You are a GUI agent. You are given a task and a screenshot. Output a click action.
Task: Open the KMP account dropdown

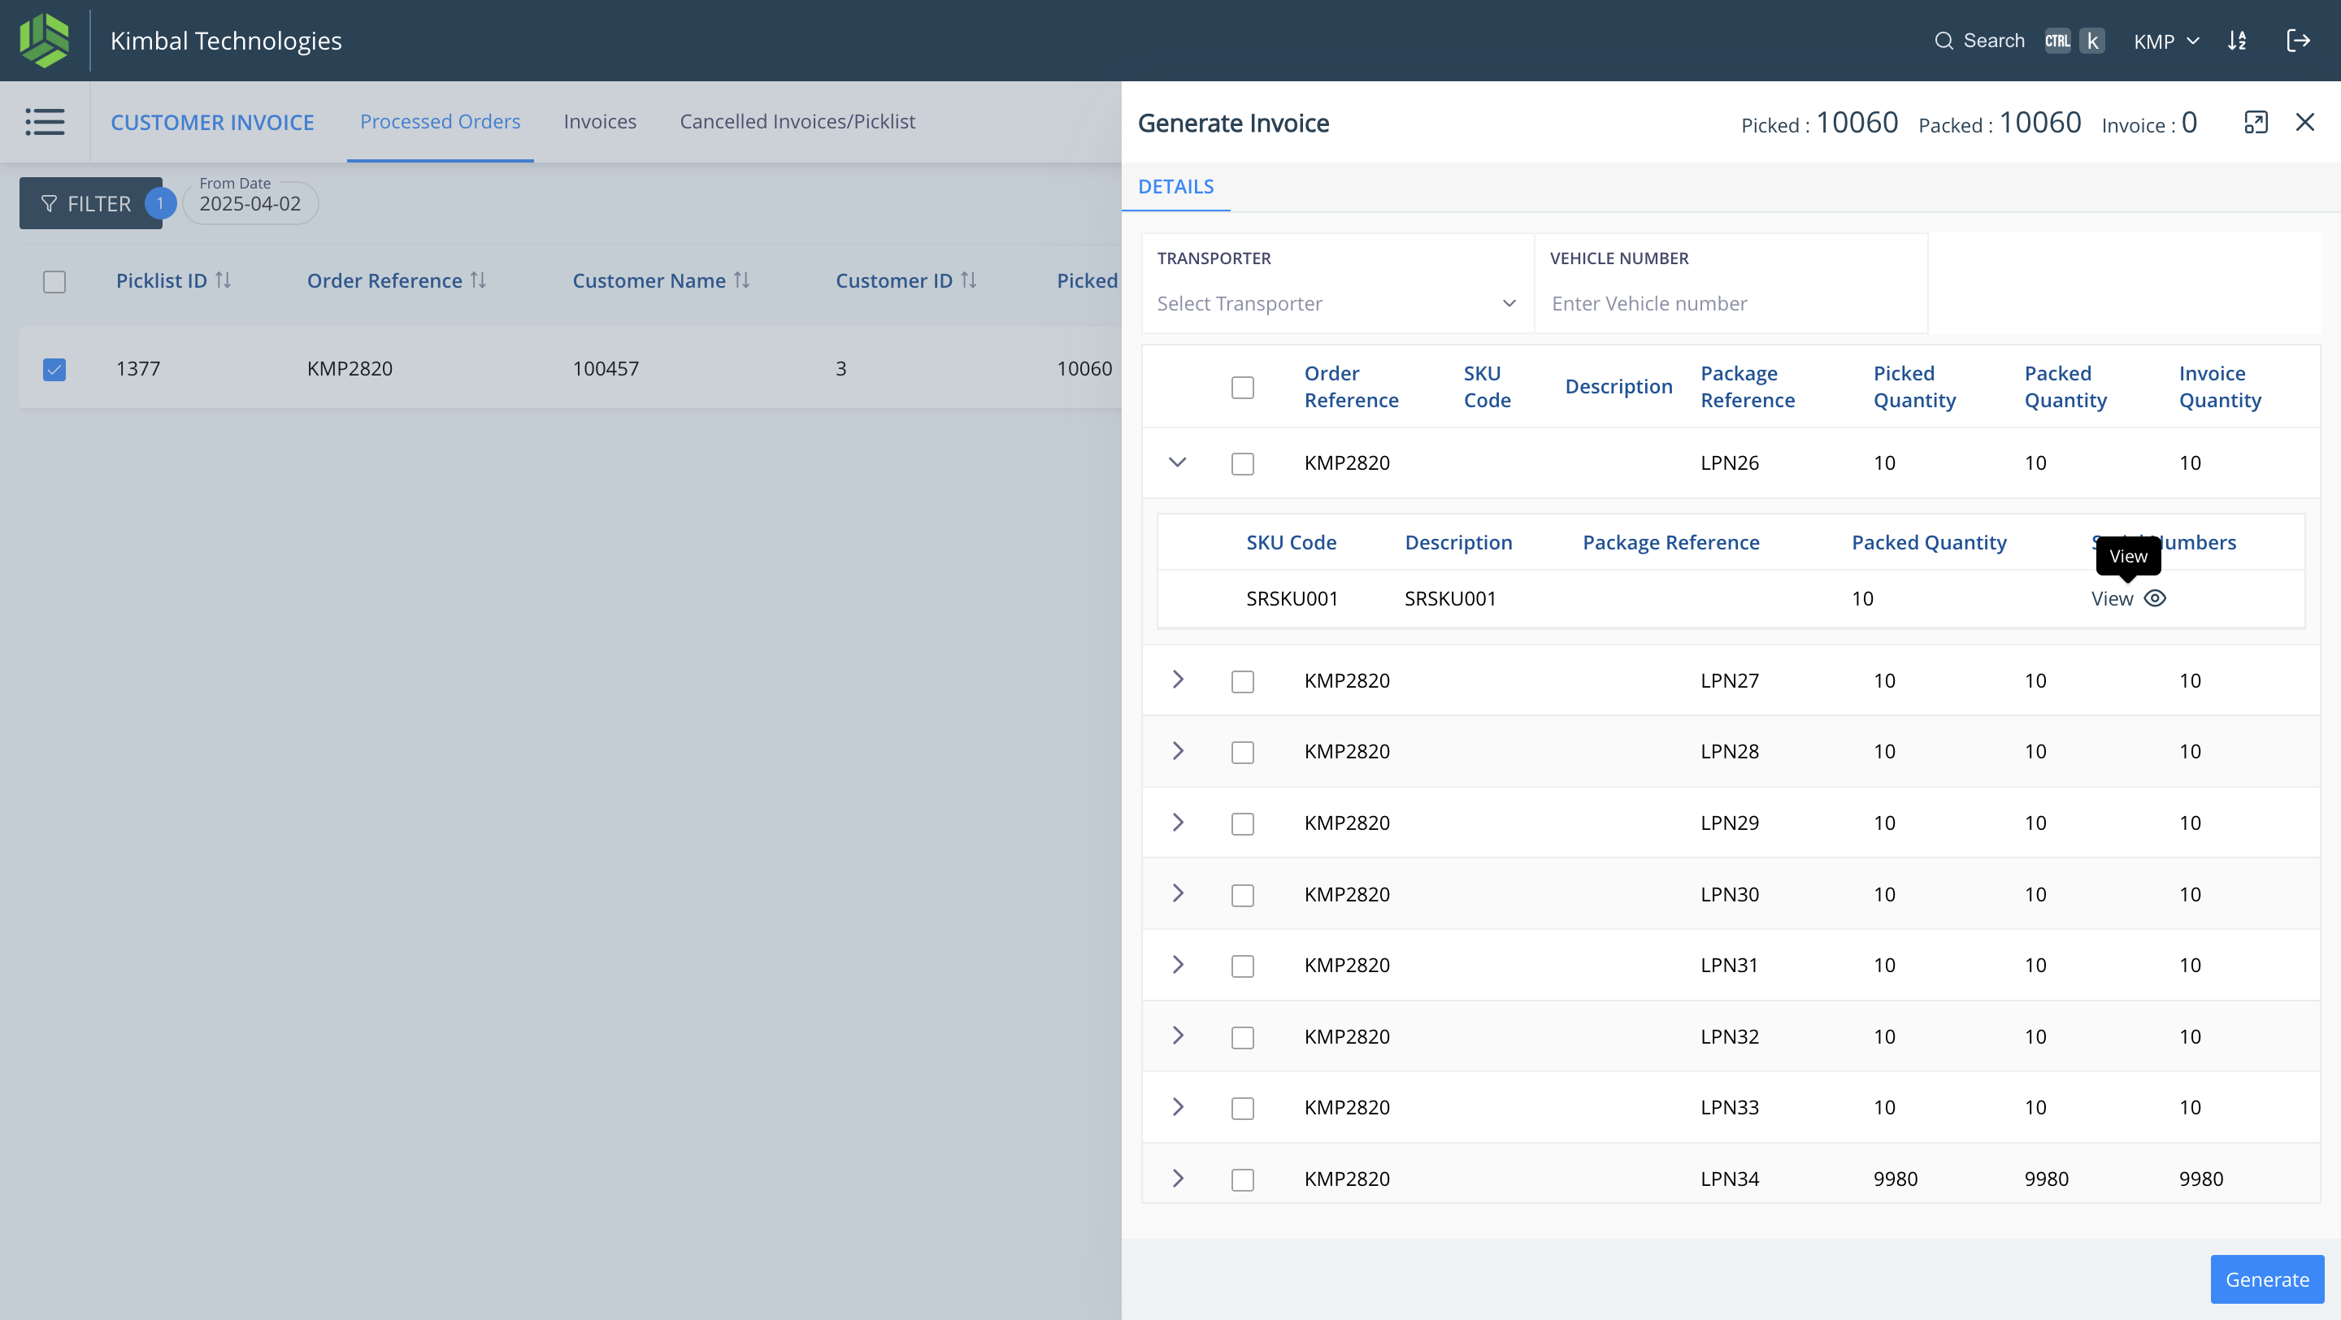(x=2165, y=41)
